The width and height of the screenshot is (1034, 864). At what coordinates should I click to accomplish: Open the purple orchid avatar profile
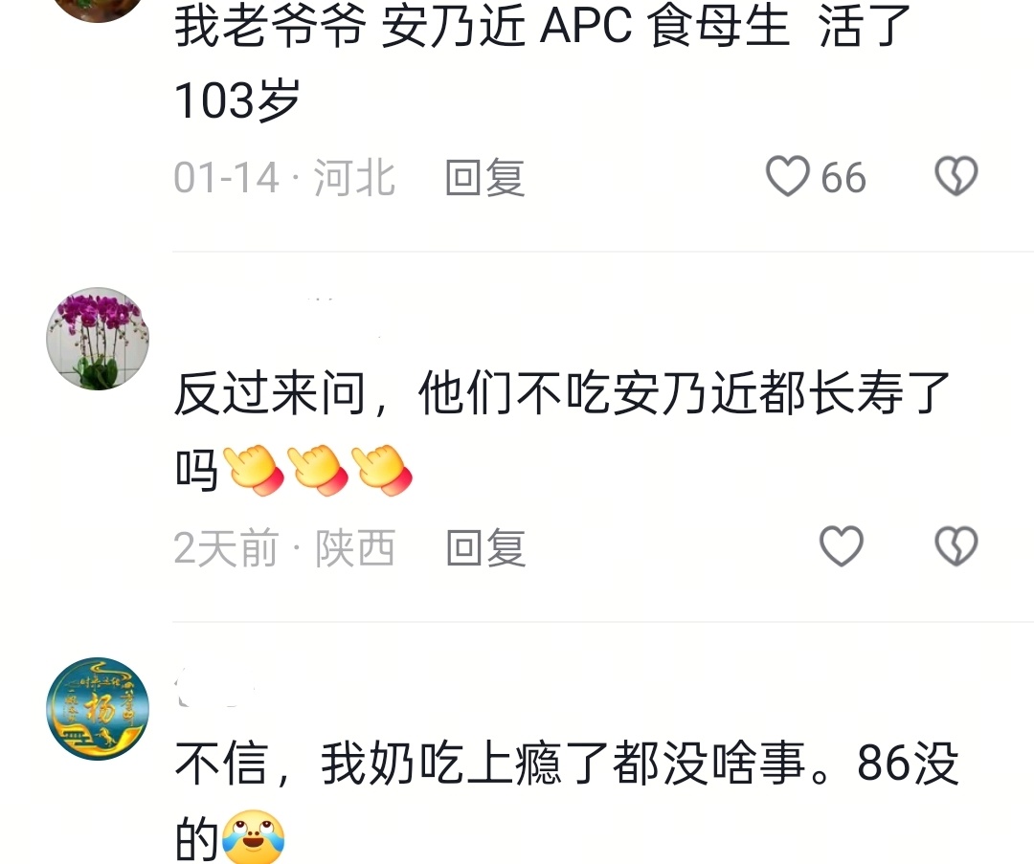pos(98,338)
